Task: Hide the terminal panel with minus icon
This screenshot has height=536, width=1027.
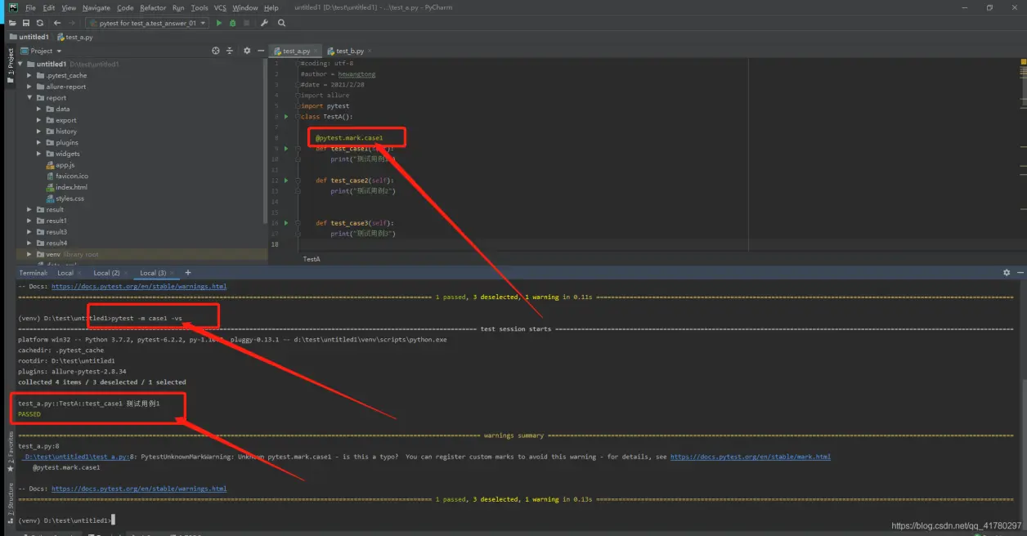Action: 1019,273
